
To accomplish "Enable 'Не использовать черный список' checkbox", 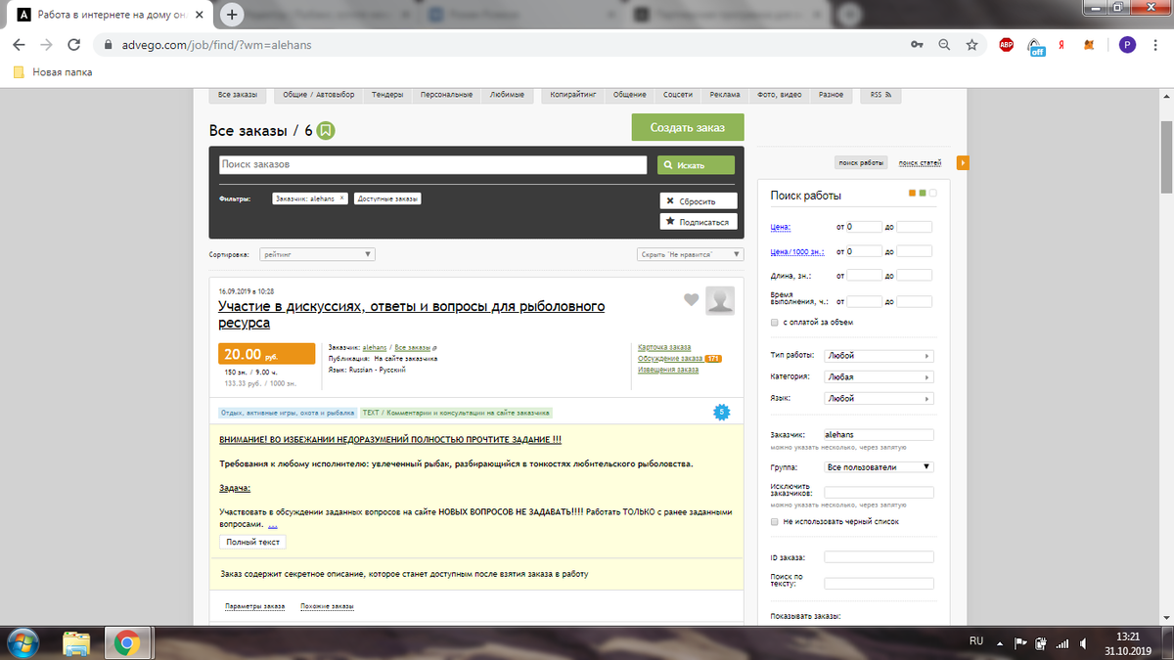I will tap(776, 521).
